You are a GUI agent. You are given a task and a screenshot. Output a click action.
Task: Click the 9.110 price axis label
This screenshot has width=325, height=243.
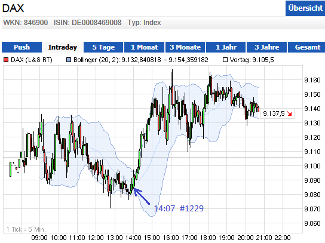click(312, 152)
